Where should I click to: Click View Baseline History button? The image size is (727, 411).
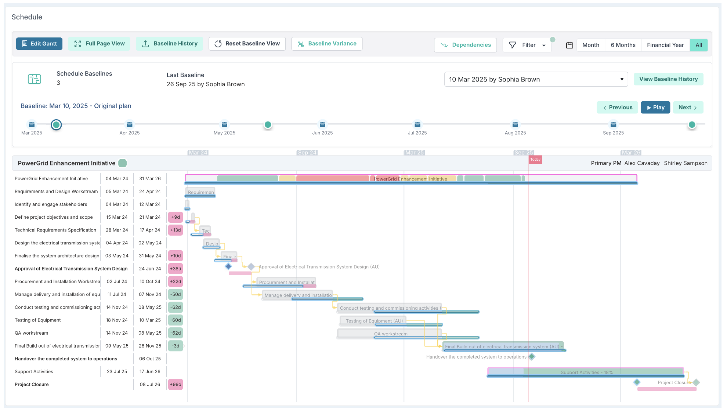click(668, 79)
